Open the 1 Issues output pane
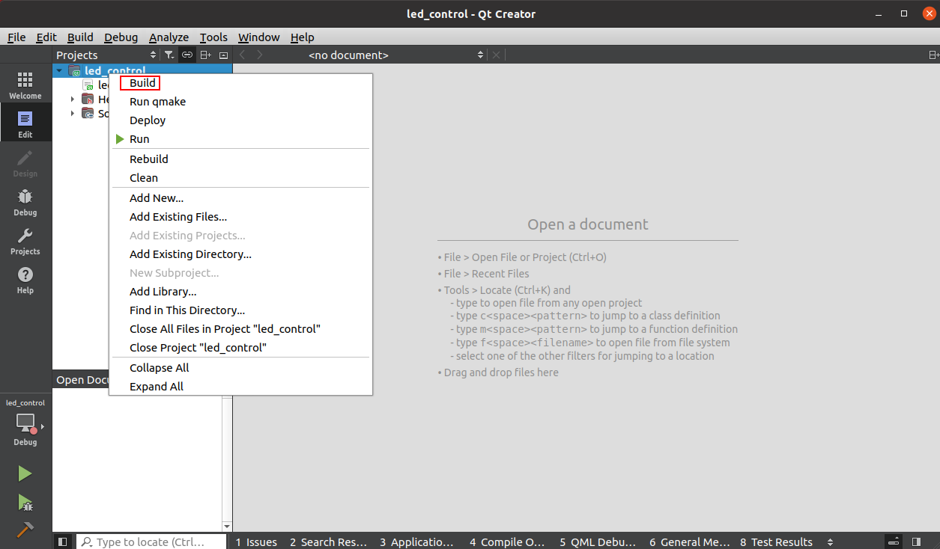This screenshot has width=940, height=549. coord(256,542)
